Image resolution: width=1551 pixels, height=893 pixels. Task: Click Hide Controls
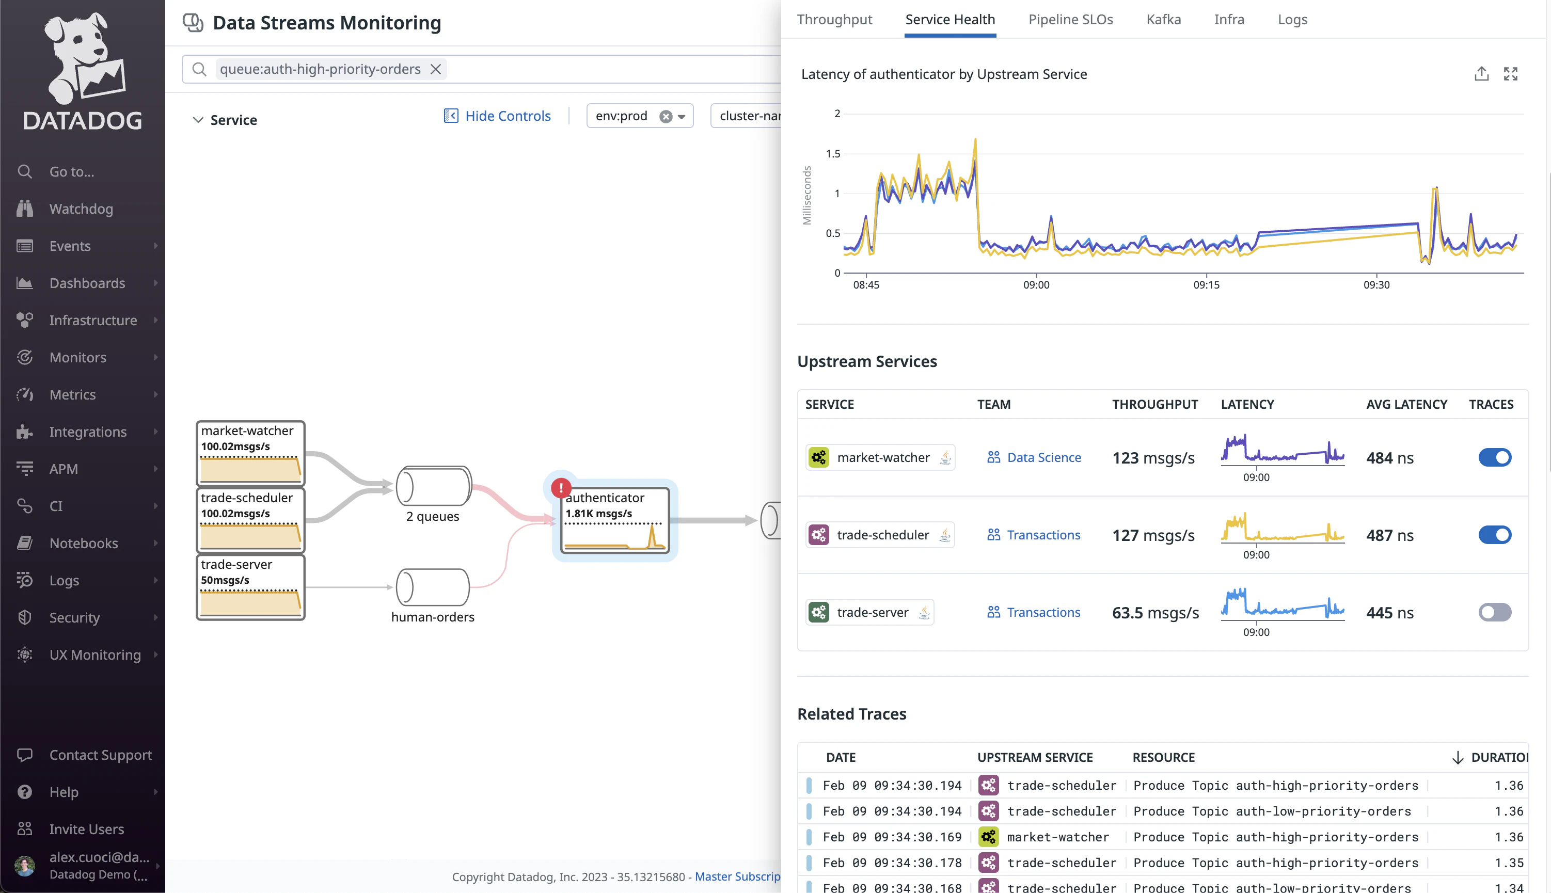click(x=508, y=115)
